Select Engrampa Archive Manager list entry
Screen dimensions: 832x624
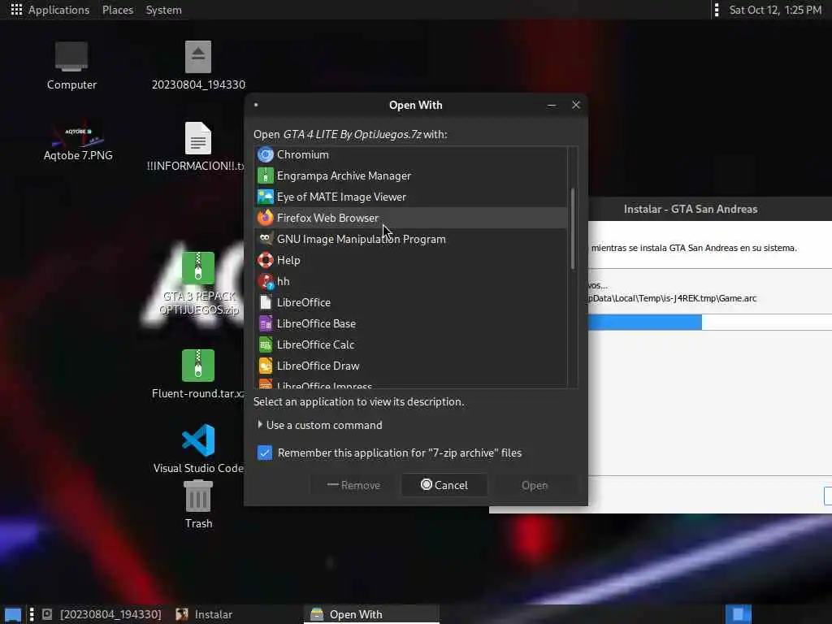410,175
